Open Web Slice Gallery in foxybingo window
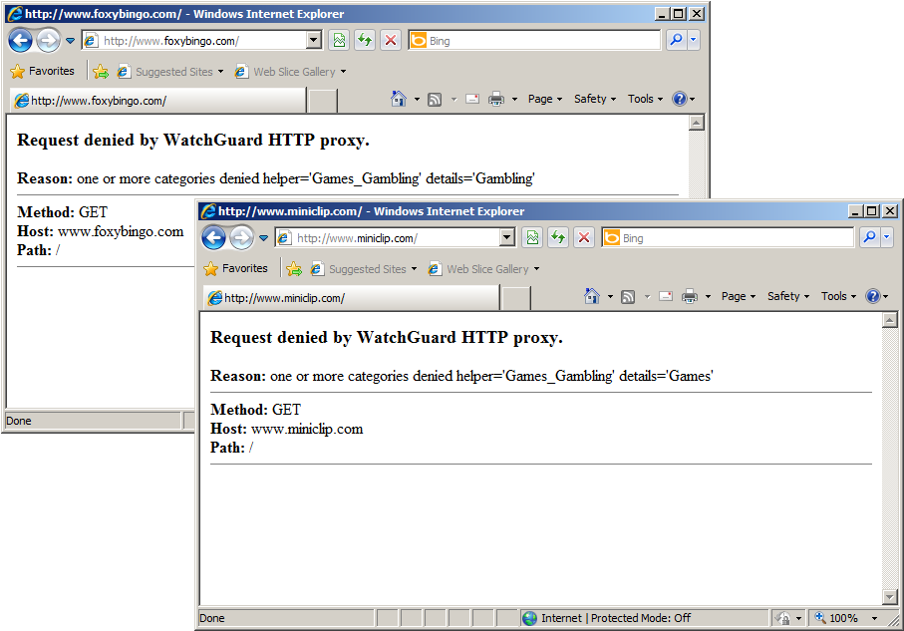This screenshot has width=904, height=631. point(290,72)
